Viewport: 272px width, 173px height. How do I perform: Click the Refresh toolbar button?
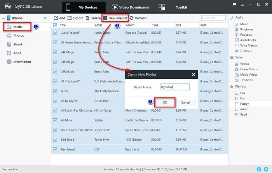(138, 18)
